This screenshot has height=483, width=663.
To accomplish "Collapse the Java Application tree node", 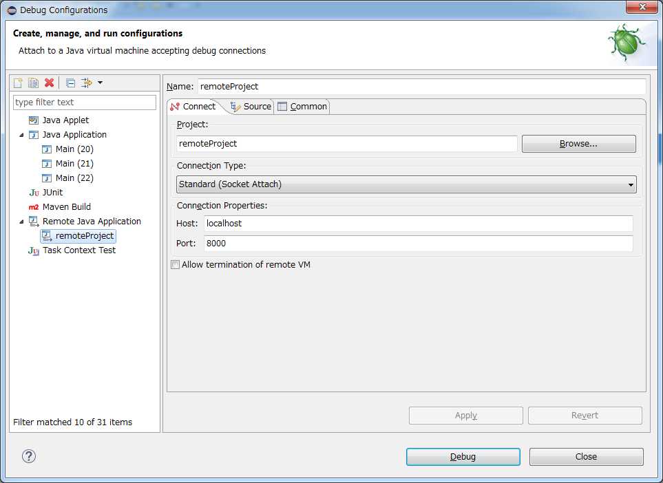I will pos(21,136).
